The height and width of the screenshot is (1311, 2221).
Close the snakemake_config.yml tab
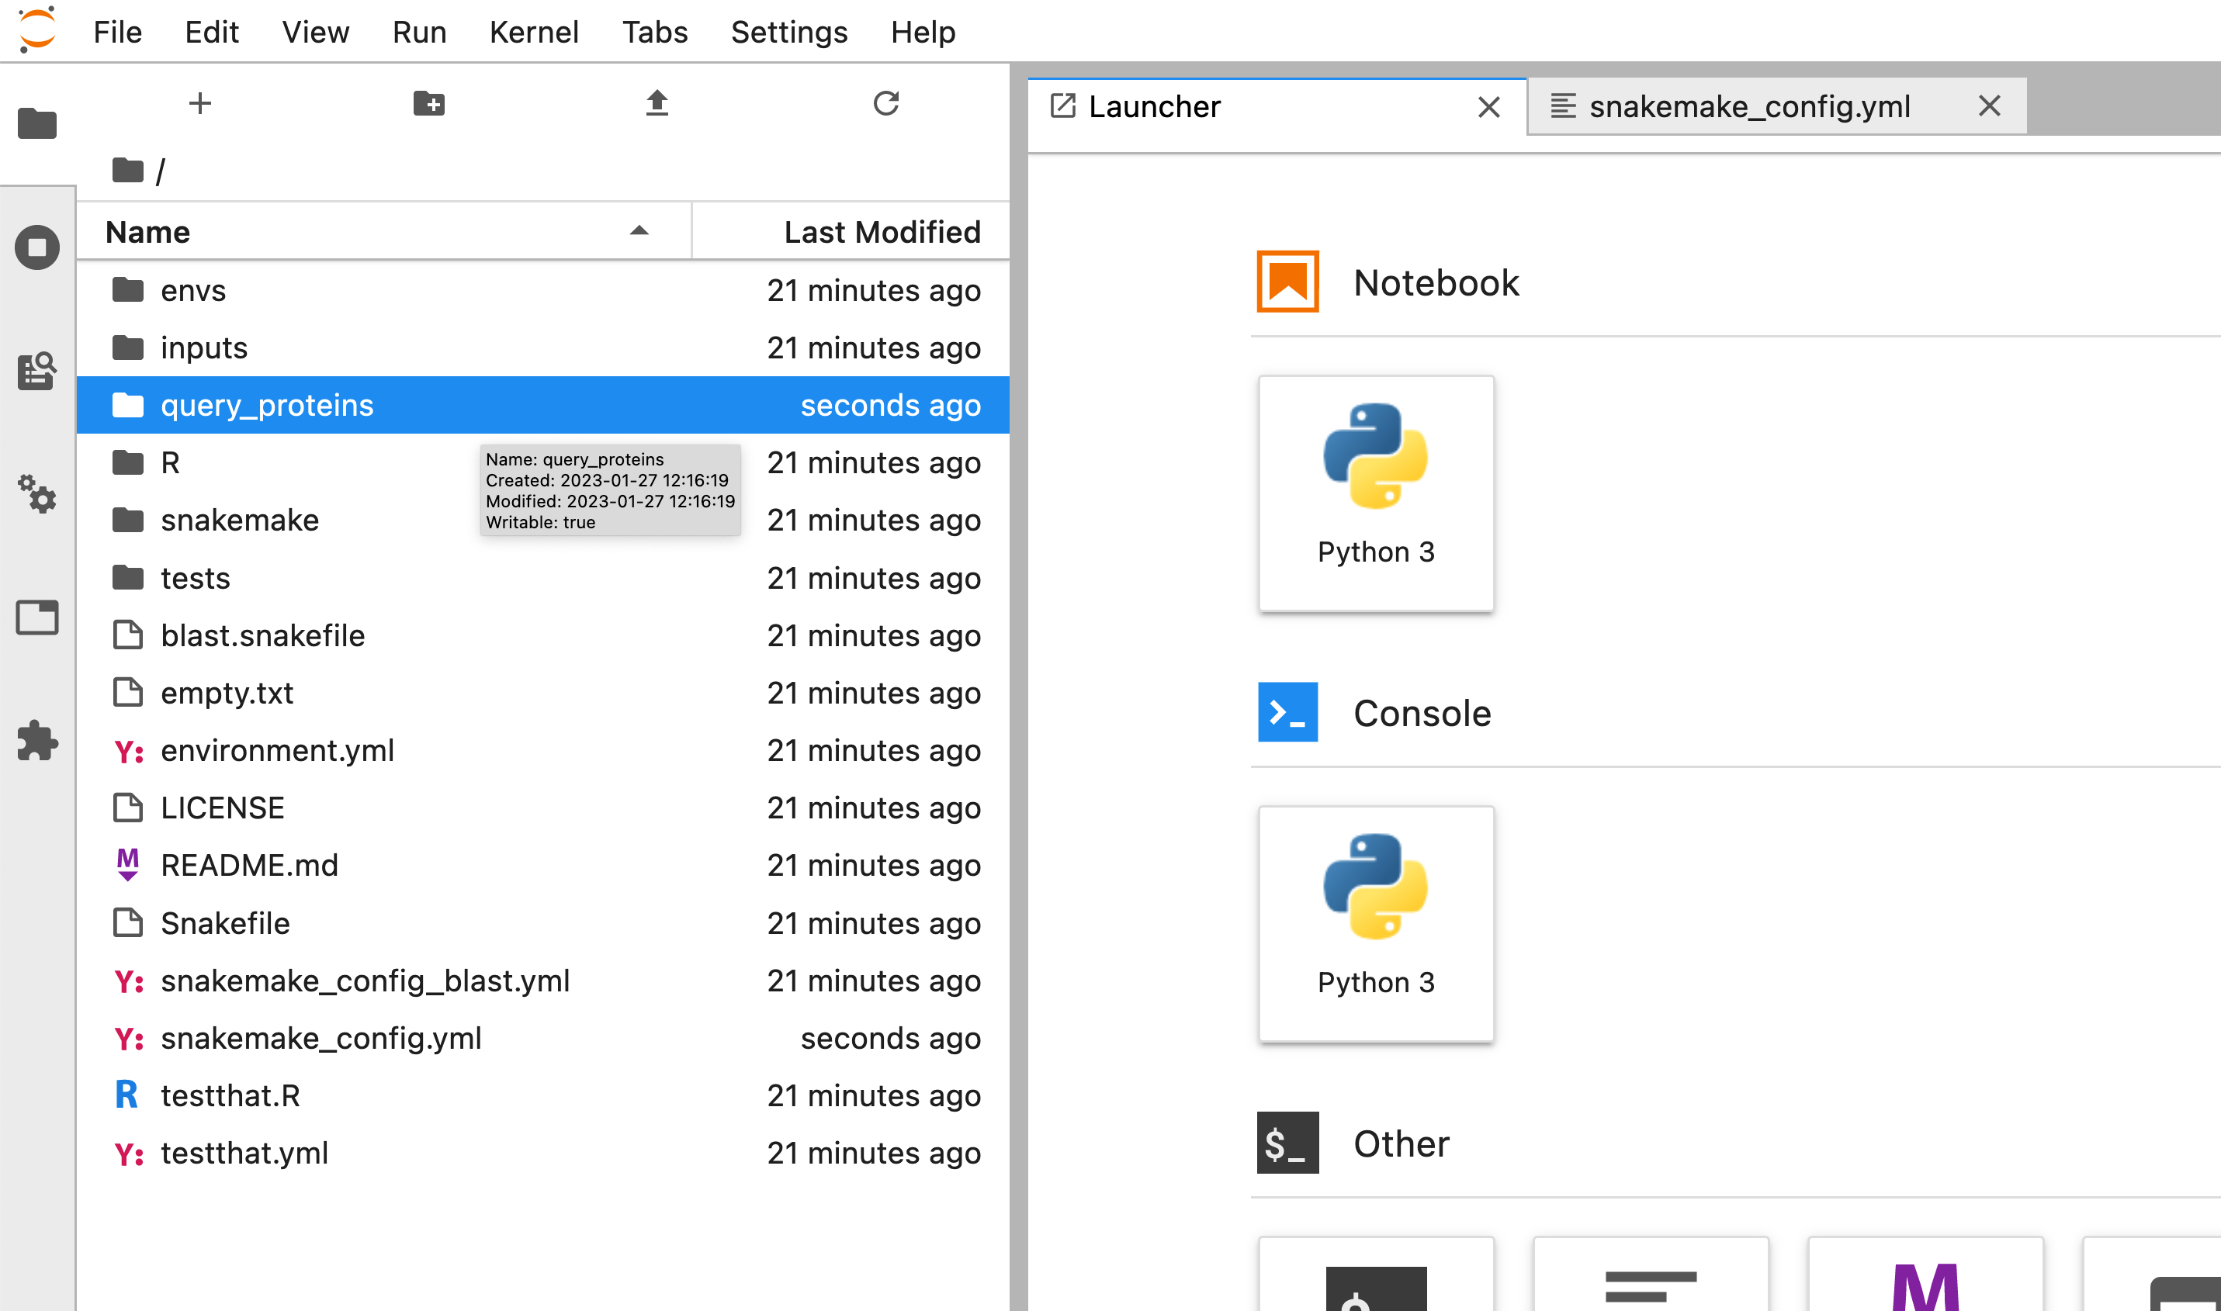1988,106
